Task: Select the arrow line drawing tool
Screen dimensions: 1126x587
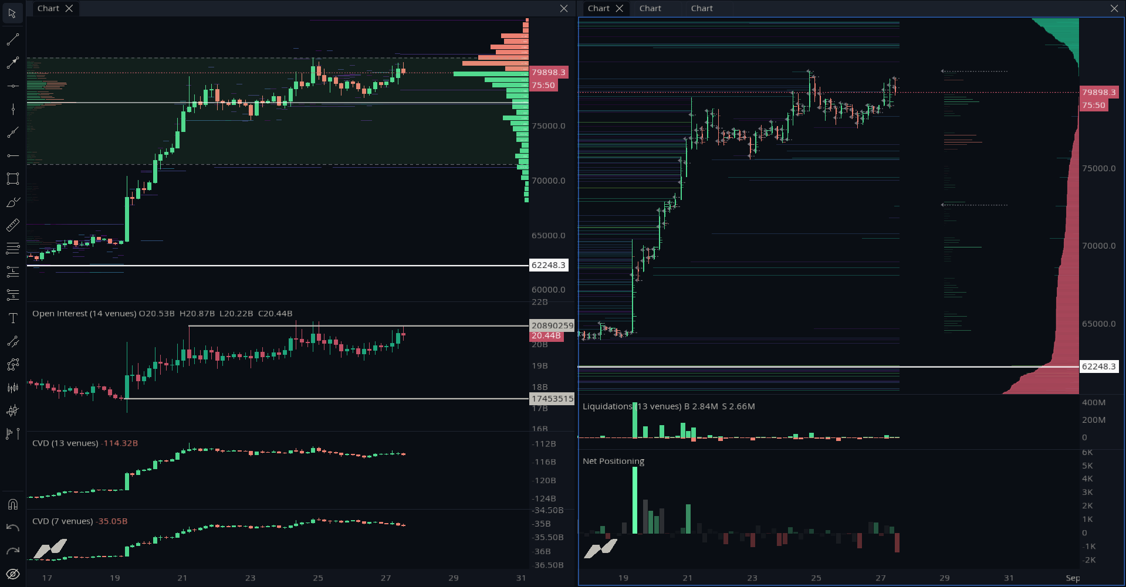Action: pos(12,63)
